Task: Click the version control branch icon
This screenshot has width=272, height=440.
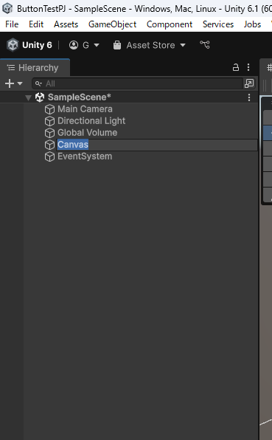Action: (x=205, y=45)
